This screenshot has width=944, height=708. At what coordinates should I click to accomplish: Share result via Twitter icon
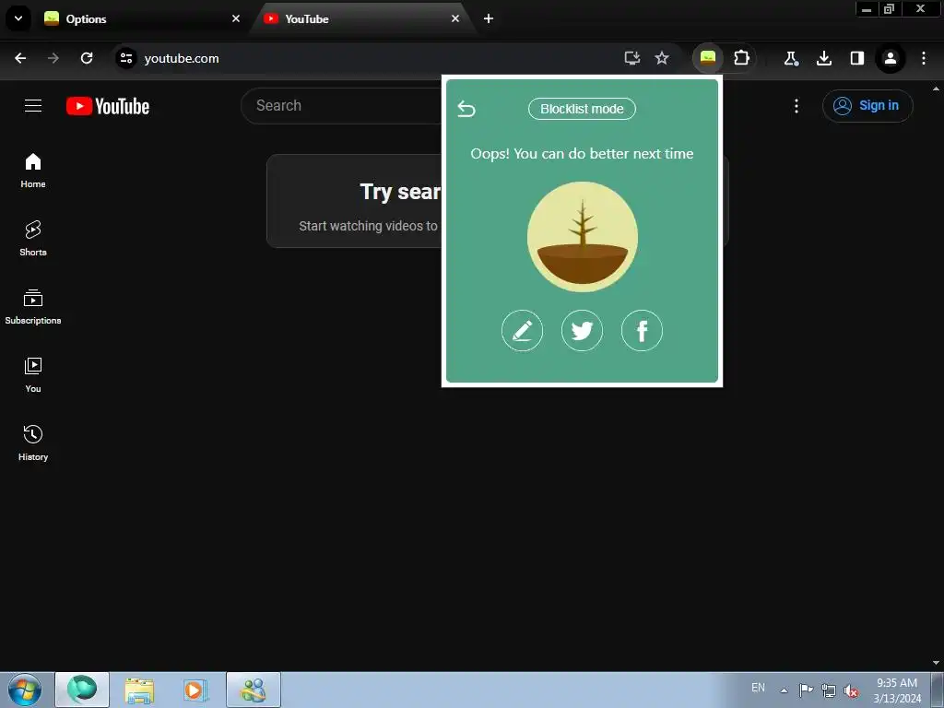tap(582, 330)
